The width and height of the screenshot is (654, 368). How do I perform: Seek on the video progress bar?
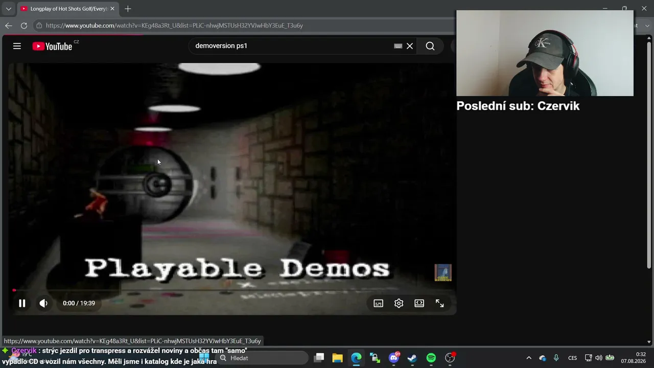[x=232, y=290]
